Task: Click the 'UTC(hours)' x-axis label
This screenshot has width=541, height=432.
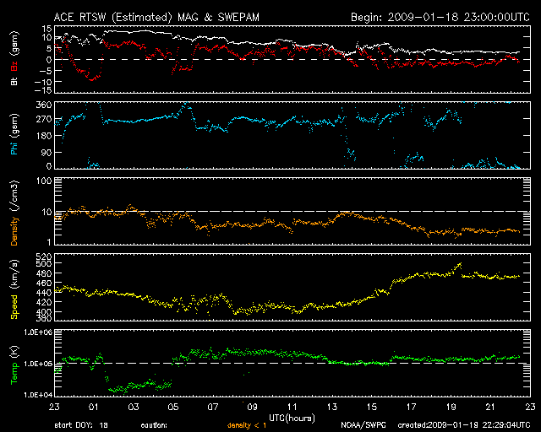Action: [292, 418]
